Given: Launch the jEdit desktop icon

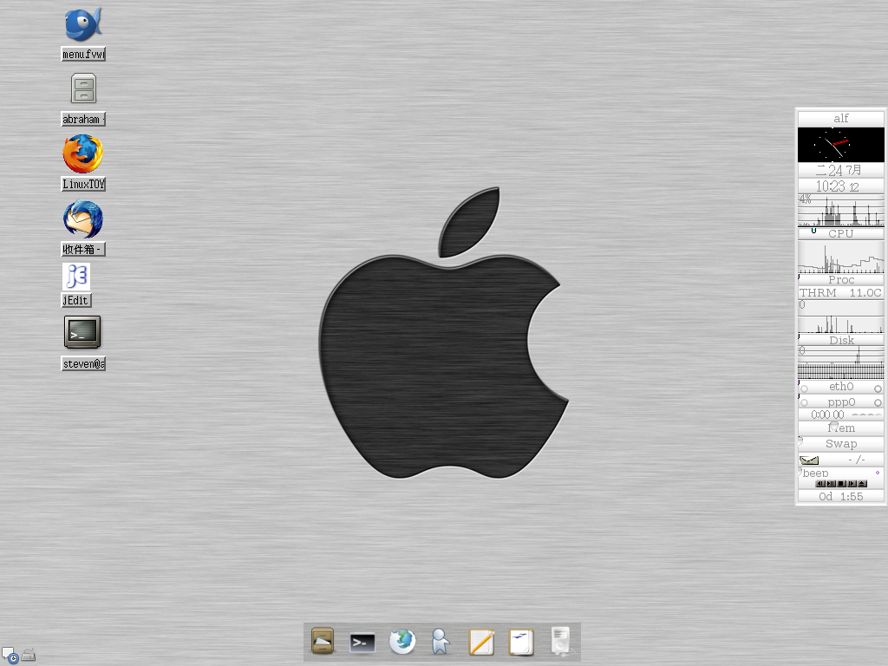Looking at the screenshot, I should point(76,277).
